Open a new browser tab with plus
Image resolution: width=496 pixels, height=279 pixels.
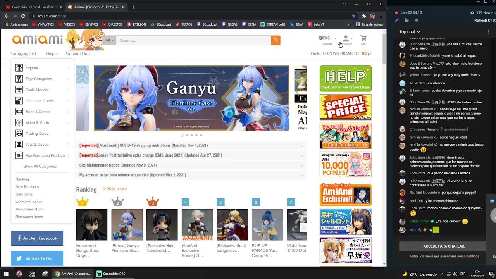[x=133, y=7]
